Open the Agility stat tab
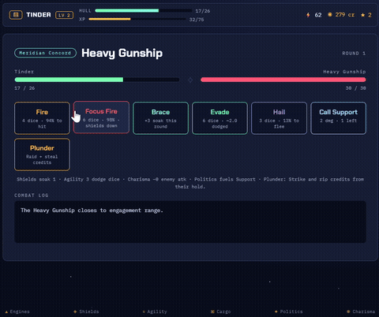 155,311
